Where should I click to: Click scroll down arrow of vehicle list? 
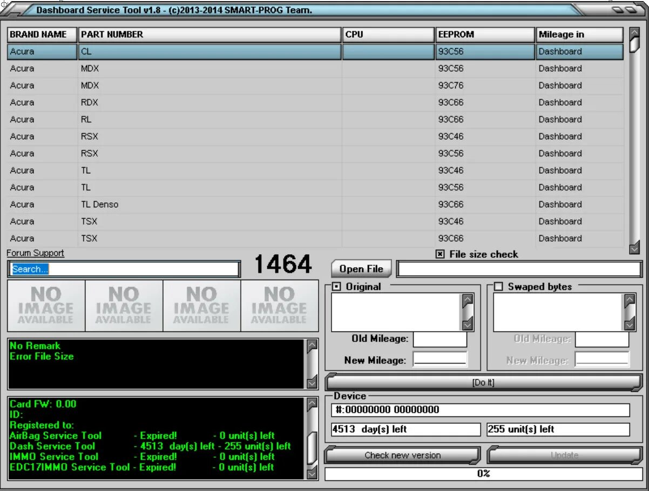634,247
